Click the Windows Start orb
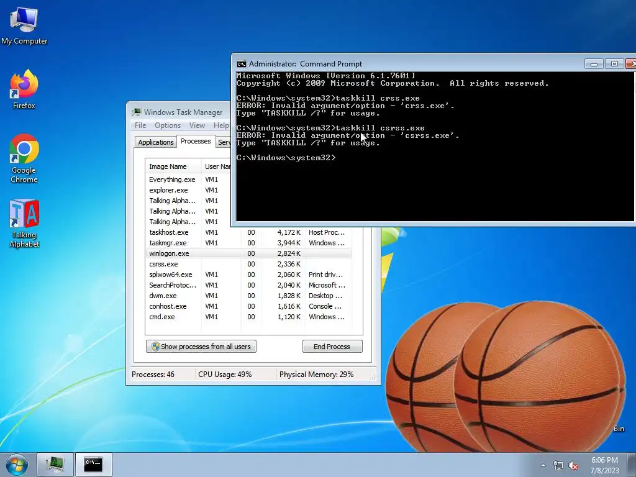Screen dimensions: 636x477 pos(17,465)
